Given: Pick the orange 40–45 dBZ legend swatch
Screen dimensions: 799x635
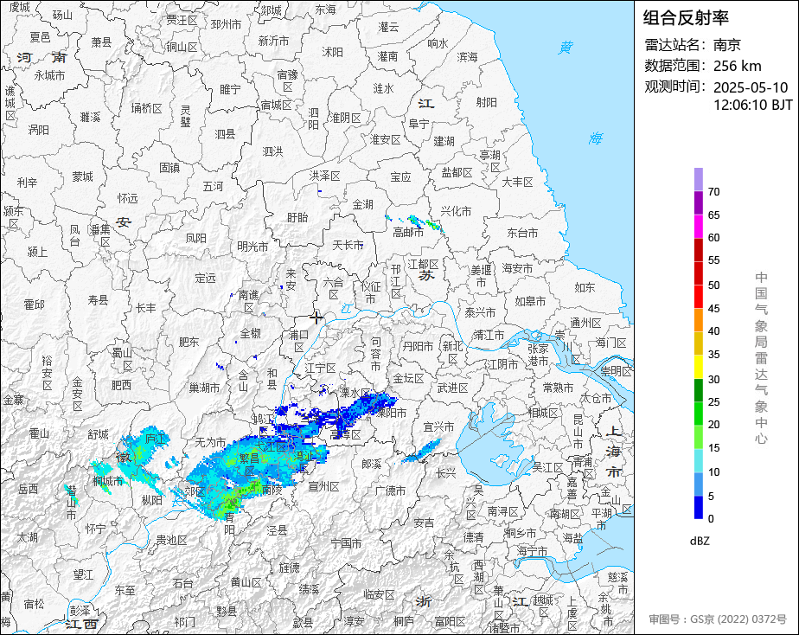Looking at the screenshot, I should pyautogui.click(x=698, y=320).
